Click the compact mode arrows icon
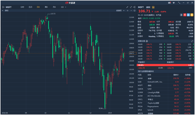The image size is (195, 115). [x=179, y=3]
